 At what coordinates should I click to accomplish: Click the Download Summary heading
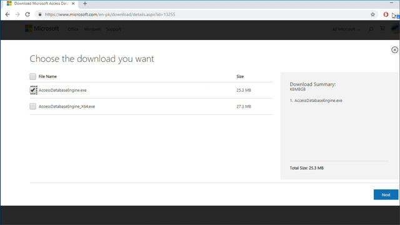point(312,84)
